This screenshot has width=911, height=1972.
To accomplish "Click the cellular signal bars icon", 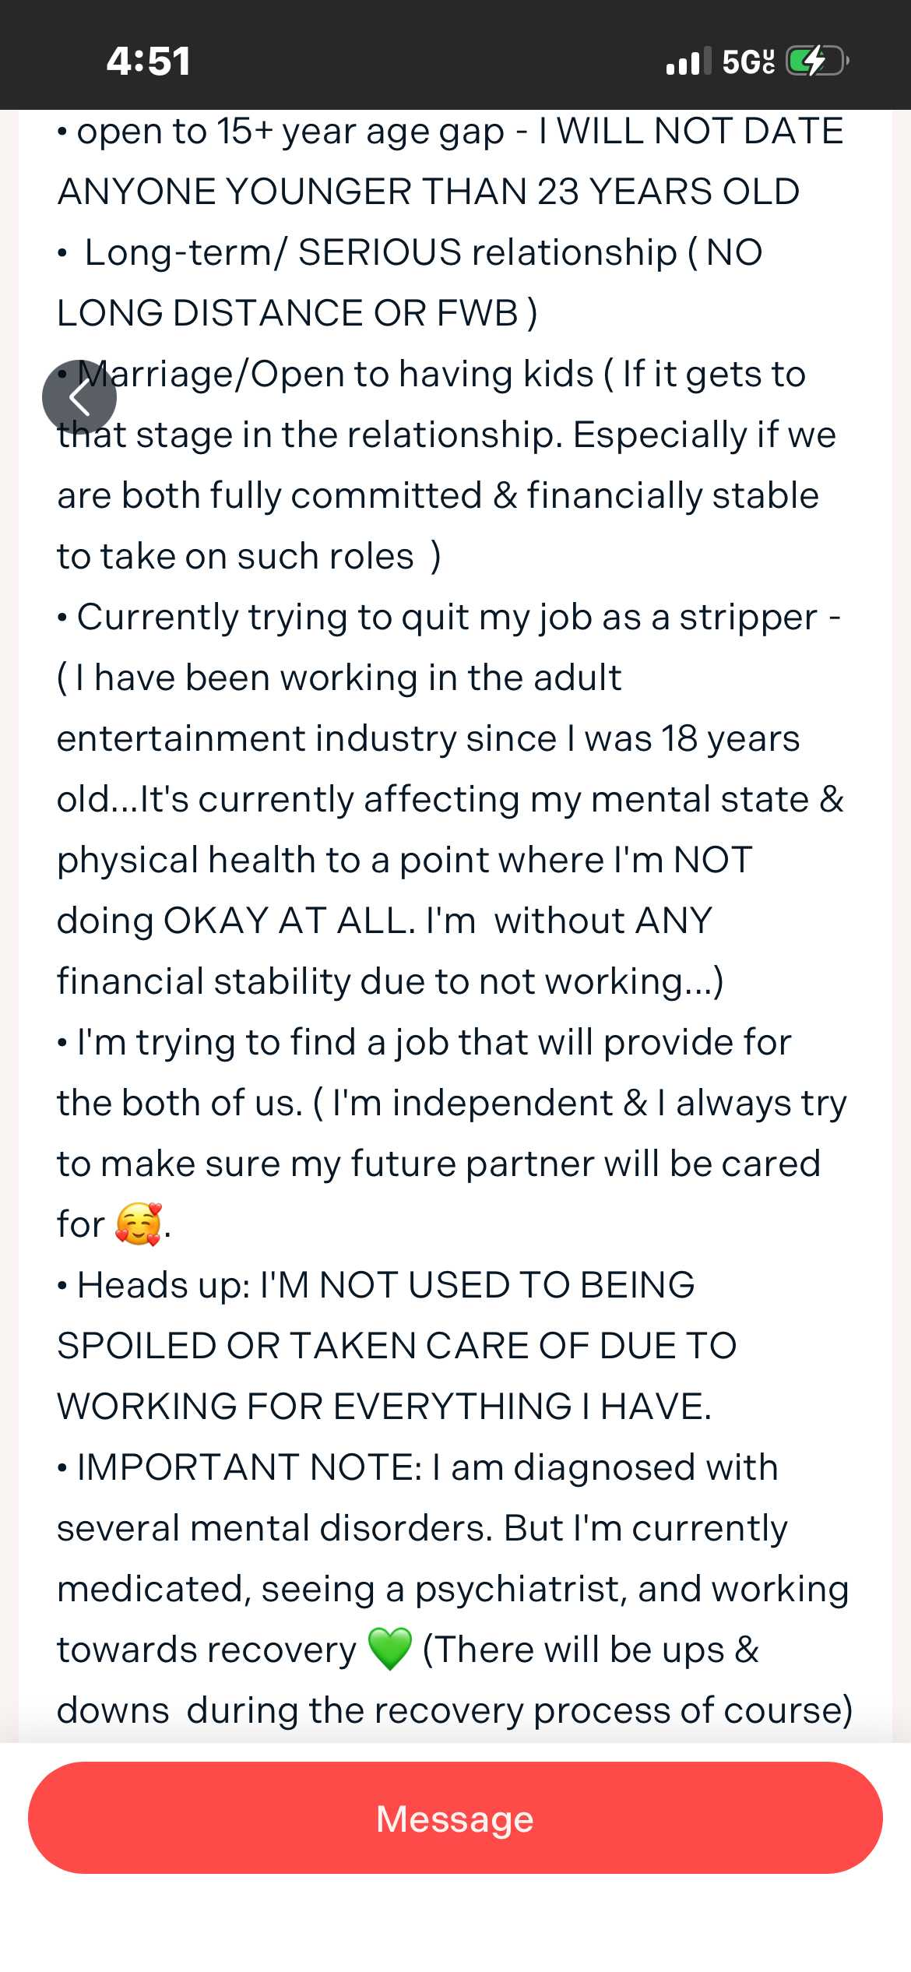I will point(688,61).
